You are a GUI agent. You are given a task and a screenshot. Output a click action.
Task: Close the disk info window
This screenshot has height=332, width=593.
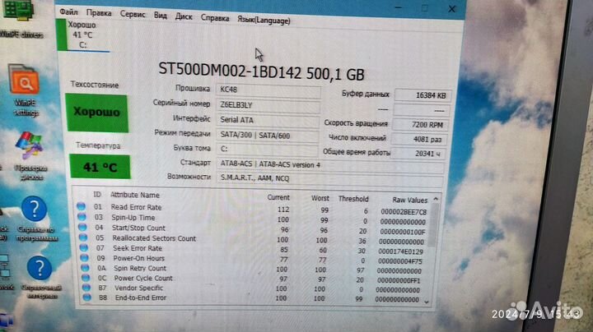451,8
